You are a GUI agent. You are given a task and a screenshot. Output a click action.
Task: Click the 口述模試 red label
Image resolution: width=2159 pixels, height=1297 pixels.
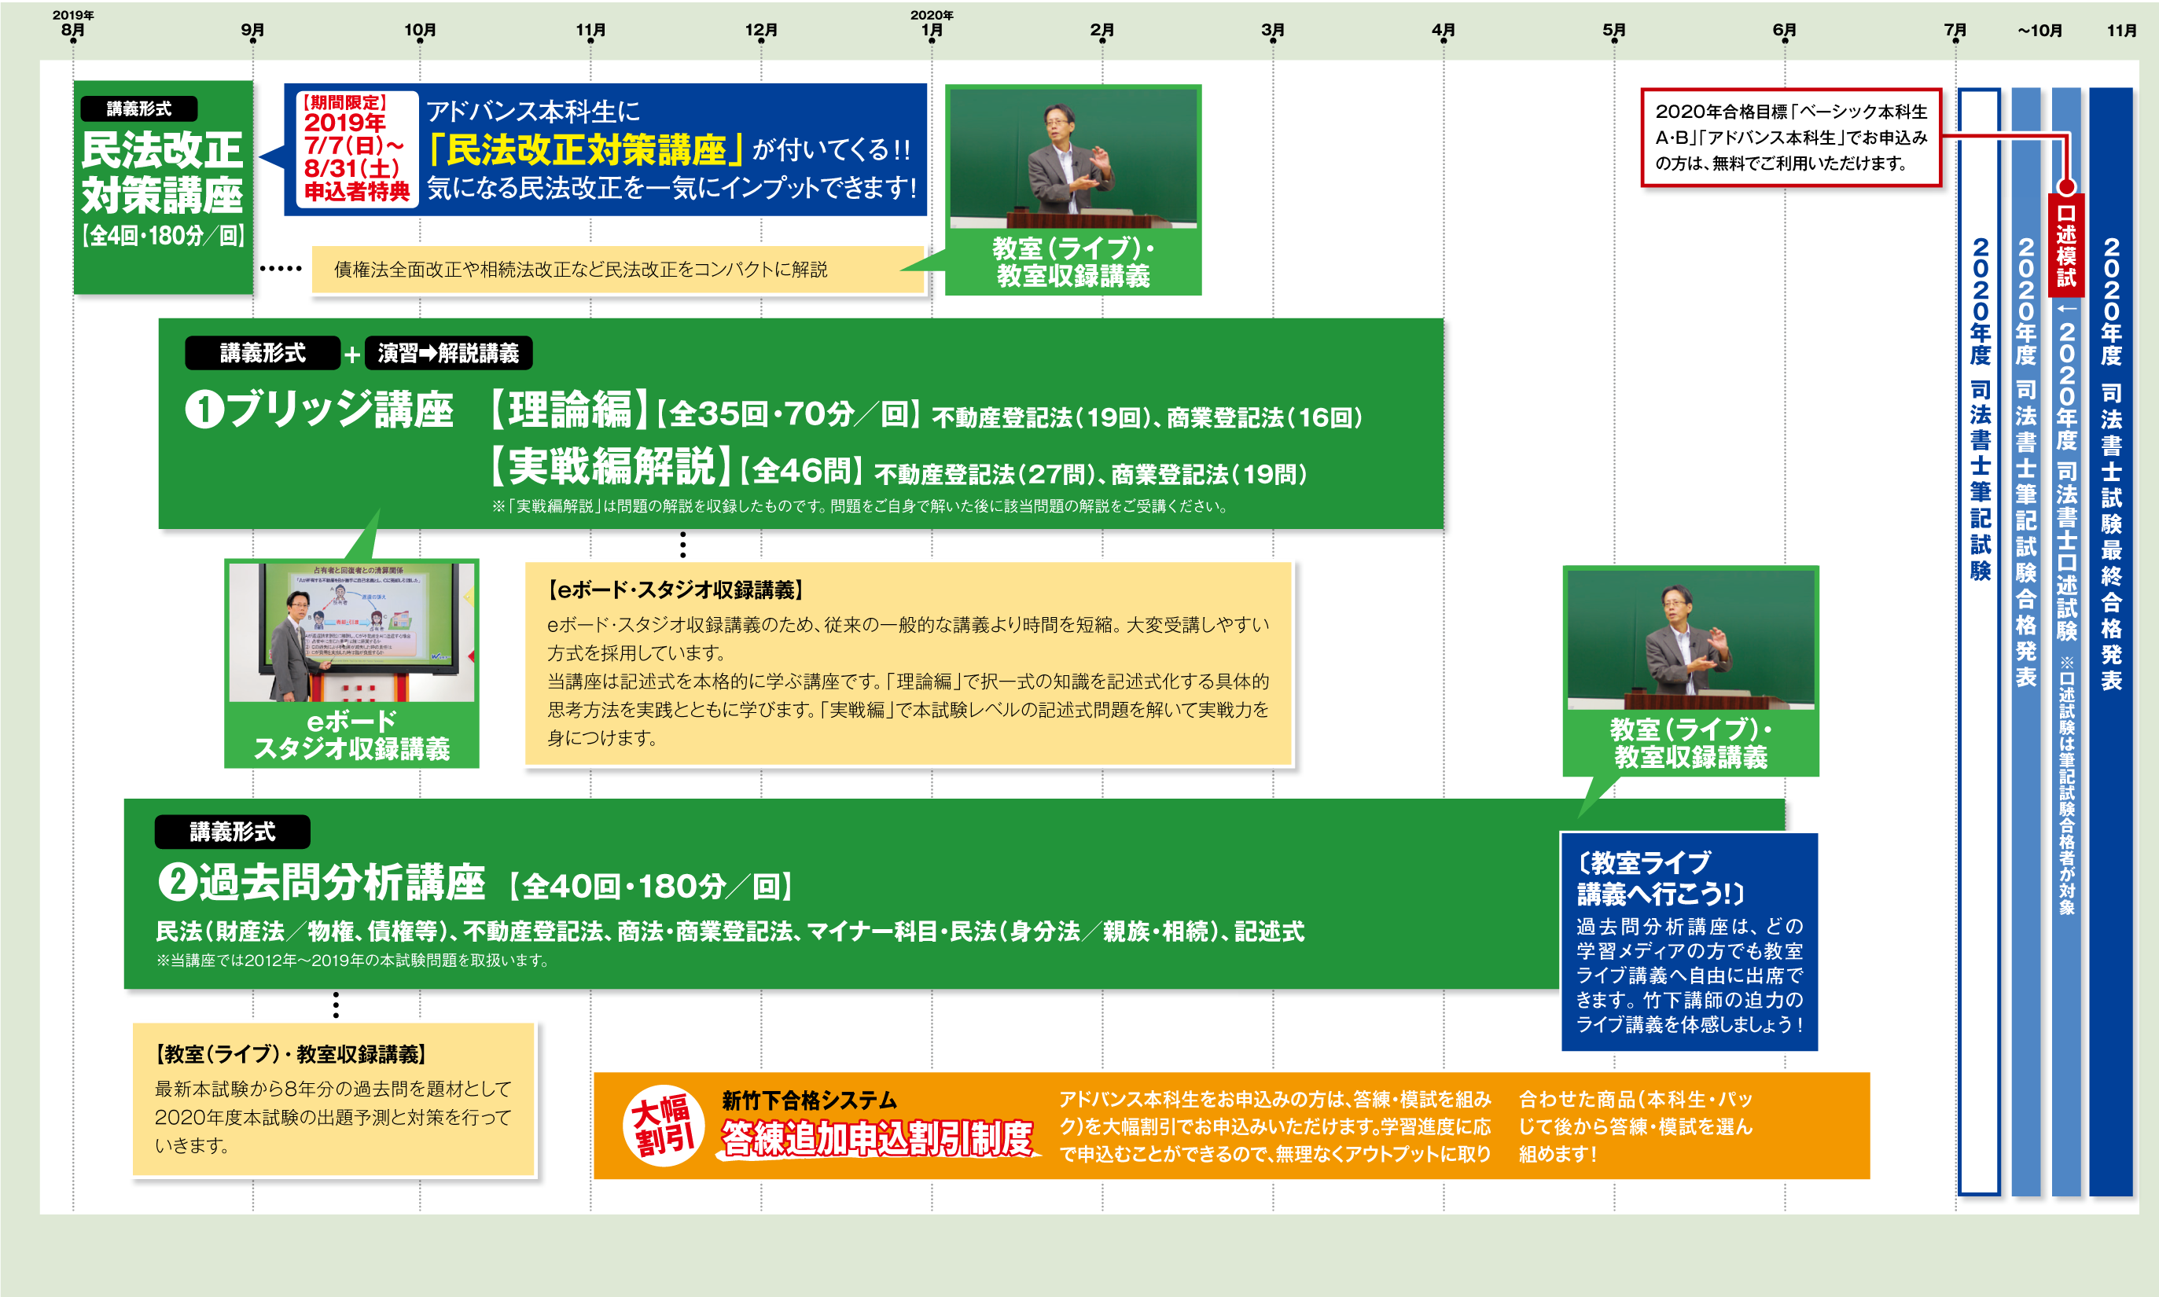click(2065, 245)
